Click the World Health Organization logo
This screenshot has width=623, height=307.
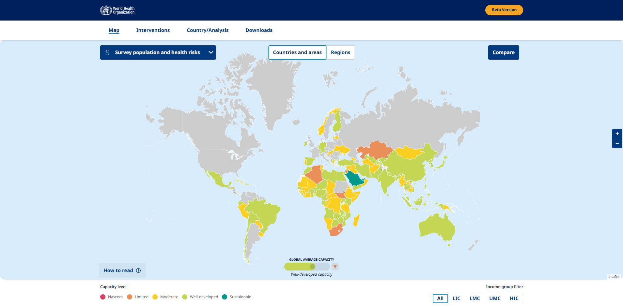coord(117,10)
